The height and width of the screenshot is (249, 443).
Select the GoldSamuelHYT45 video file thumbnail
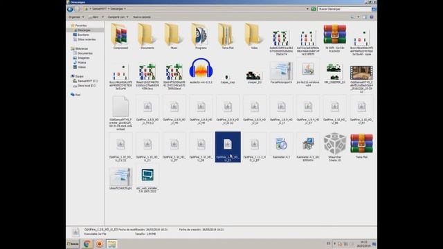point(361,77)
